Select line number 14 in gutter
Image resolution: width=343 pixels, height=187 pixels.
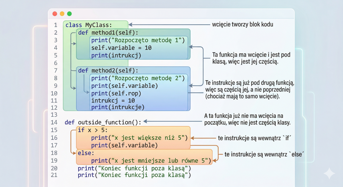tap(54, 122)
